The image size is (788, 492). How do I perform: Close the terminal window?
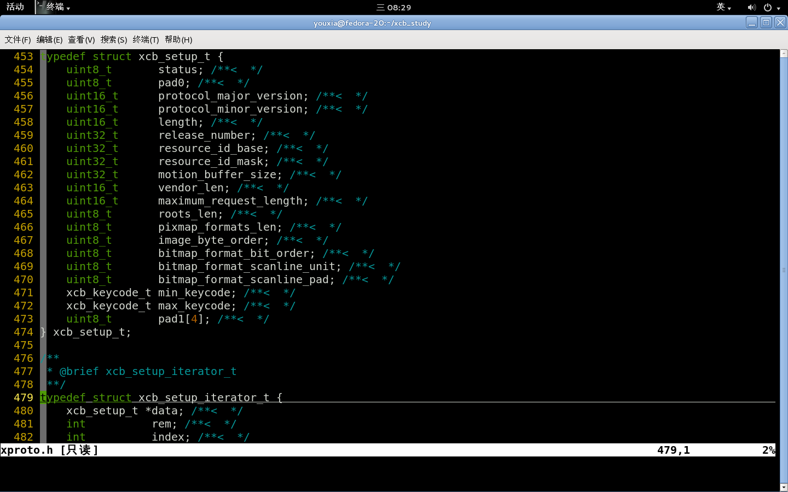pos(780,22)
